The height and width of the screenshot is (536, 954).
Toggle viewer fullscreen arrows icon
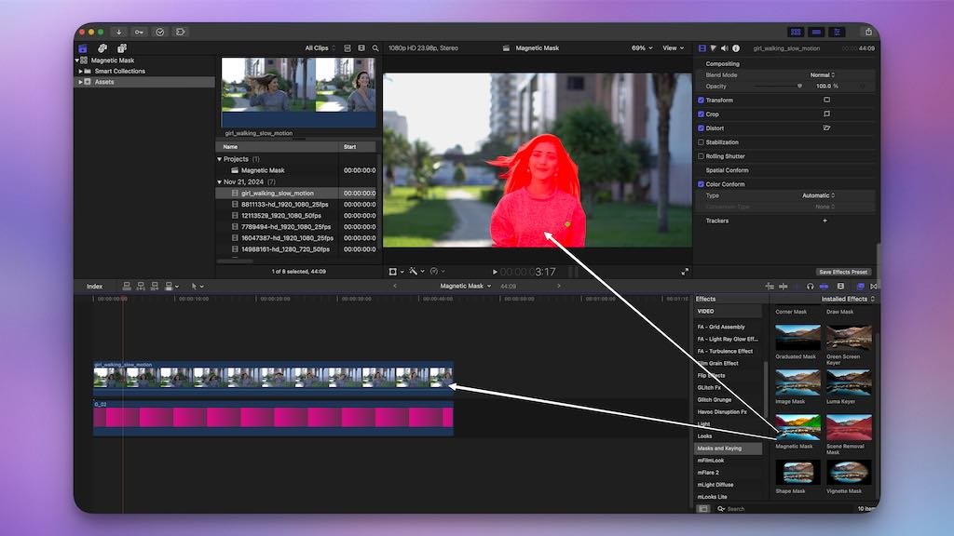685,272
